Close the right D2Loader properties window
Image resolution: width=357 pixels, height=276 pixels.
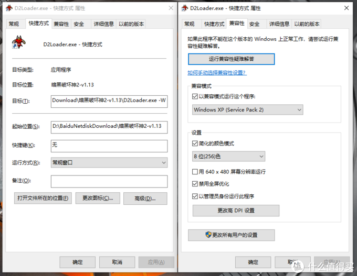click(346, 8)
